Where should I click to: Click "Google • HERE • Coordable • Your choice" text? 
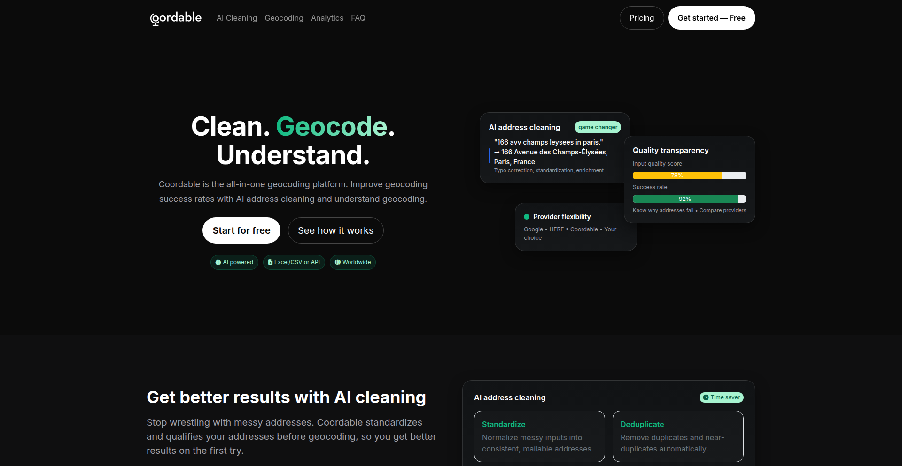[x=570, y=234]
